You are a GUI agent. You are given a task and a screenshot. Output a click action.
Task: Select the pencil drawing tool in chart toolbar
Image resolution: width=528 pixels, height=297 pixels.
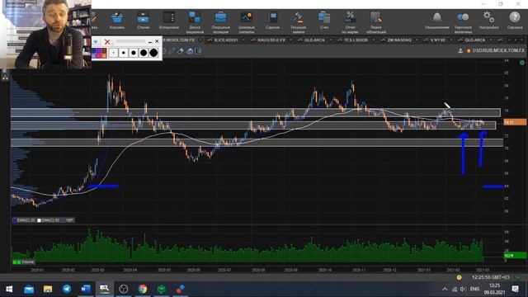coord(172,51)
